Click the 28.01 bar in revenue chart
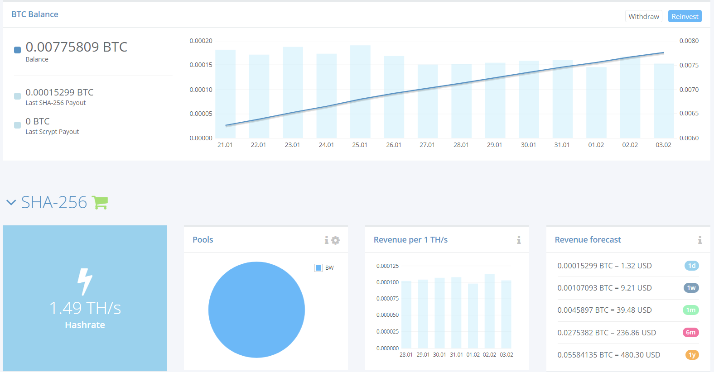The height and width of the screenshot is (372, 714). tap(406, 315)
